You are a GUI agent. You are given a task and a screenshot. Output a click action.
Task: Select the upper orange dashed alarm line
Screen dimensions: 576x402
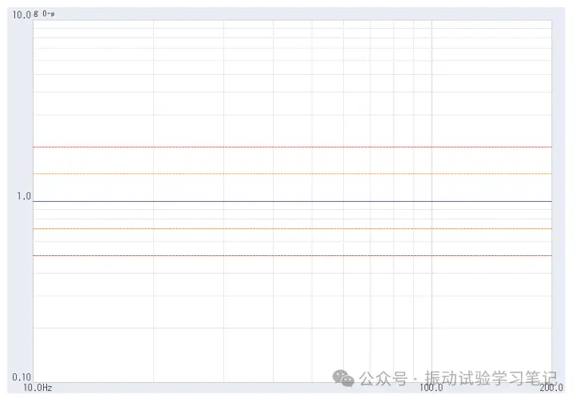pos(293,174)
